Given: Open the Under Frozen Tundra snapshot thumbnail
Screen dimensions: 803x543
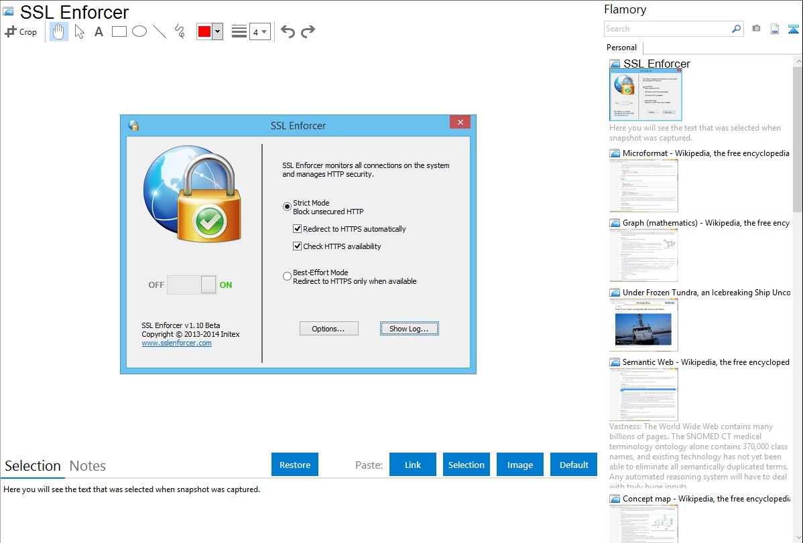Looking at the screenshot, I should pyautogui.click(x=643, y=325).
